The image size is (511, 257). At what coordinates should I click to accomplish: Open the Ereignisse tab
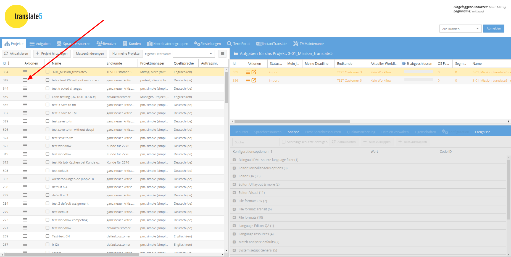click(x=482, y=132)
